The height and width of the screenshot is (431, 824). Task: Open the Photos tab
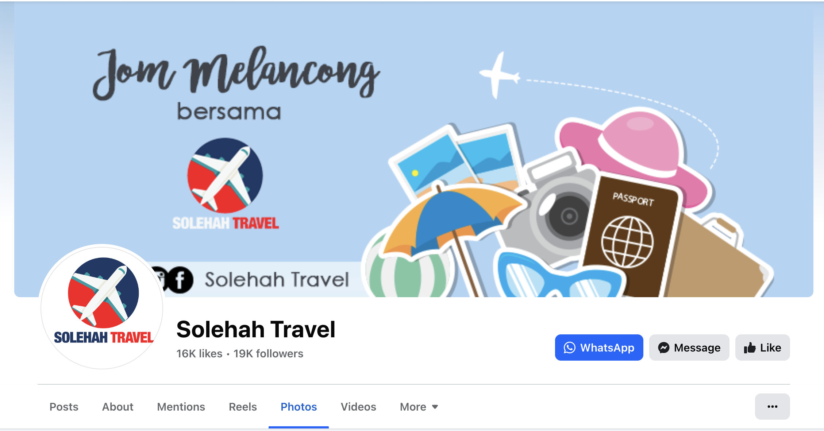[x=299, y=407]
